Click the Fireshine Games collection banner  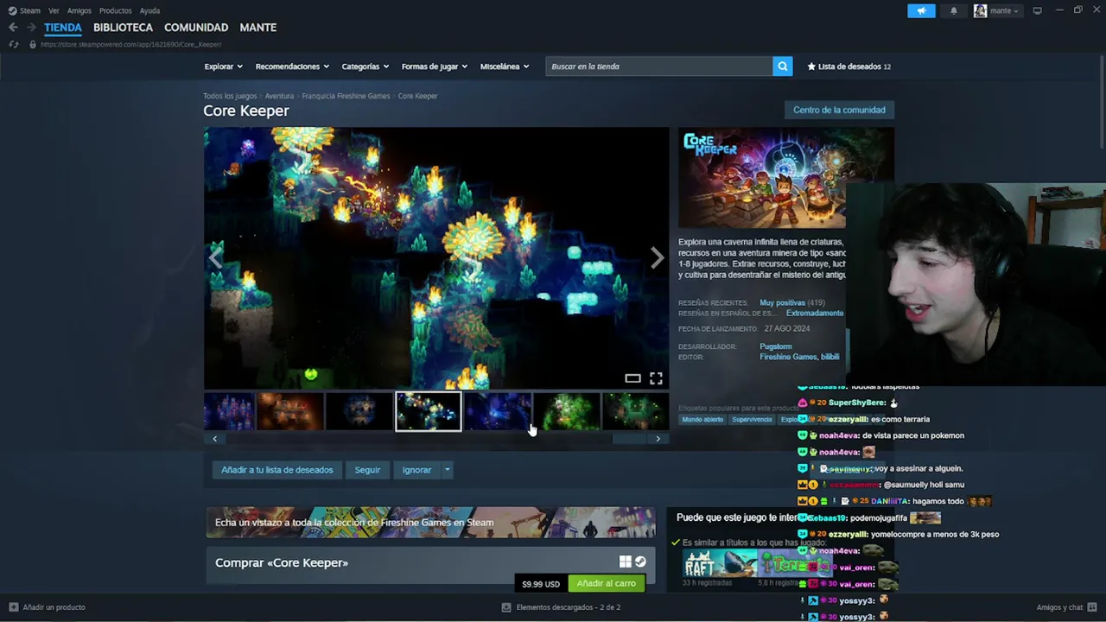[x=430, y=523]
